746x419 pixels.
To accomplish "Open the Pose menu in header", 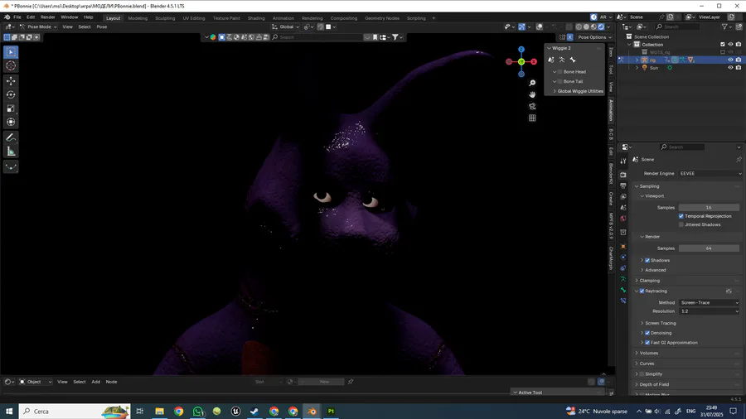I will [102, 27].
